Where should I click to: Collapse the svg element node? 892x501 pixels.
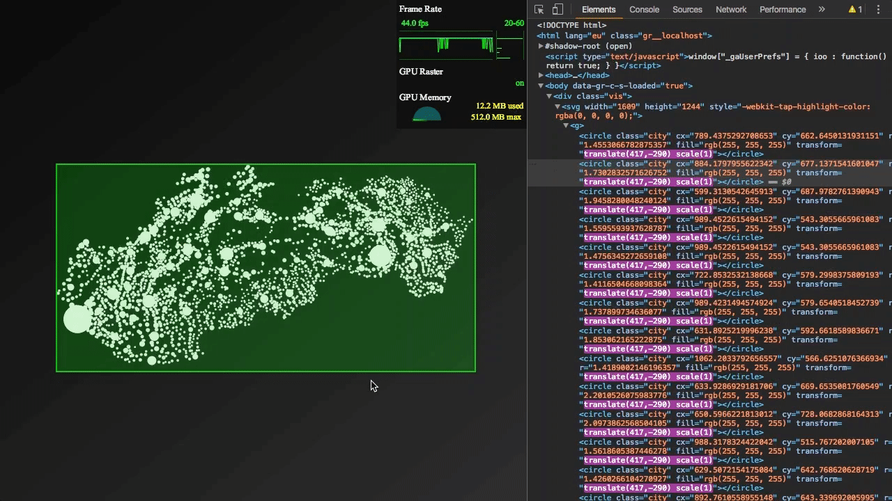(557, 106)
